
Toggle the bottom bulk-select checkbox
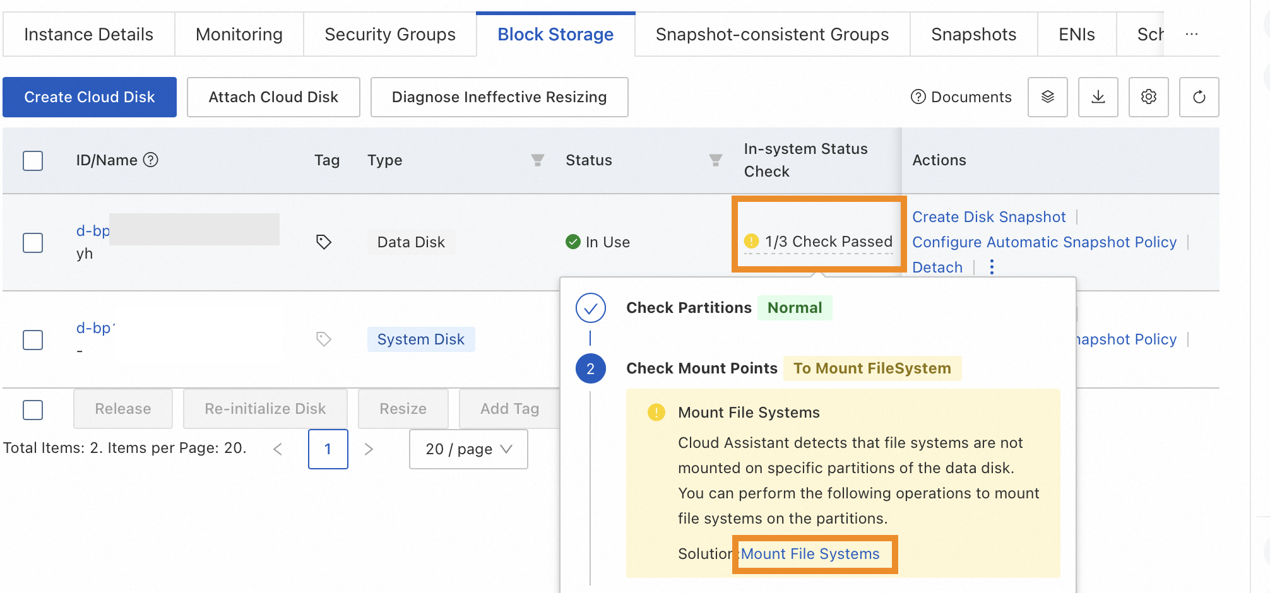33,410
